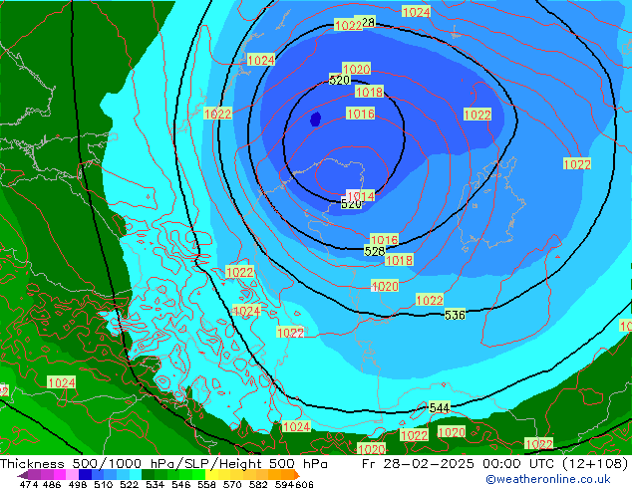The height and width of the screenshot is (488, 632).
Task: Click the 1020 label just above the upper 520 label
Action: (x=356, y=69)
